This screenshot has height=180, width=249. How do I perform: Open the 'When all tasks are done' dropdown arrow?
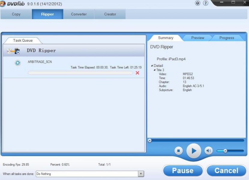[x=141, y=174]
